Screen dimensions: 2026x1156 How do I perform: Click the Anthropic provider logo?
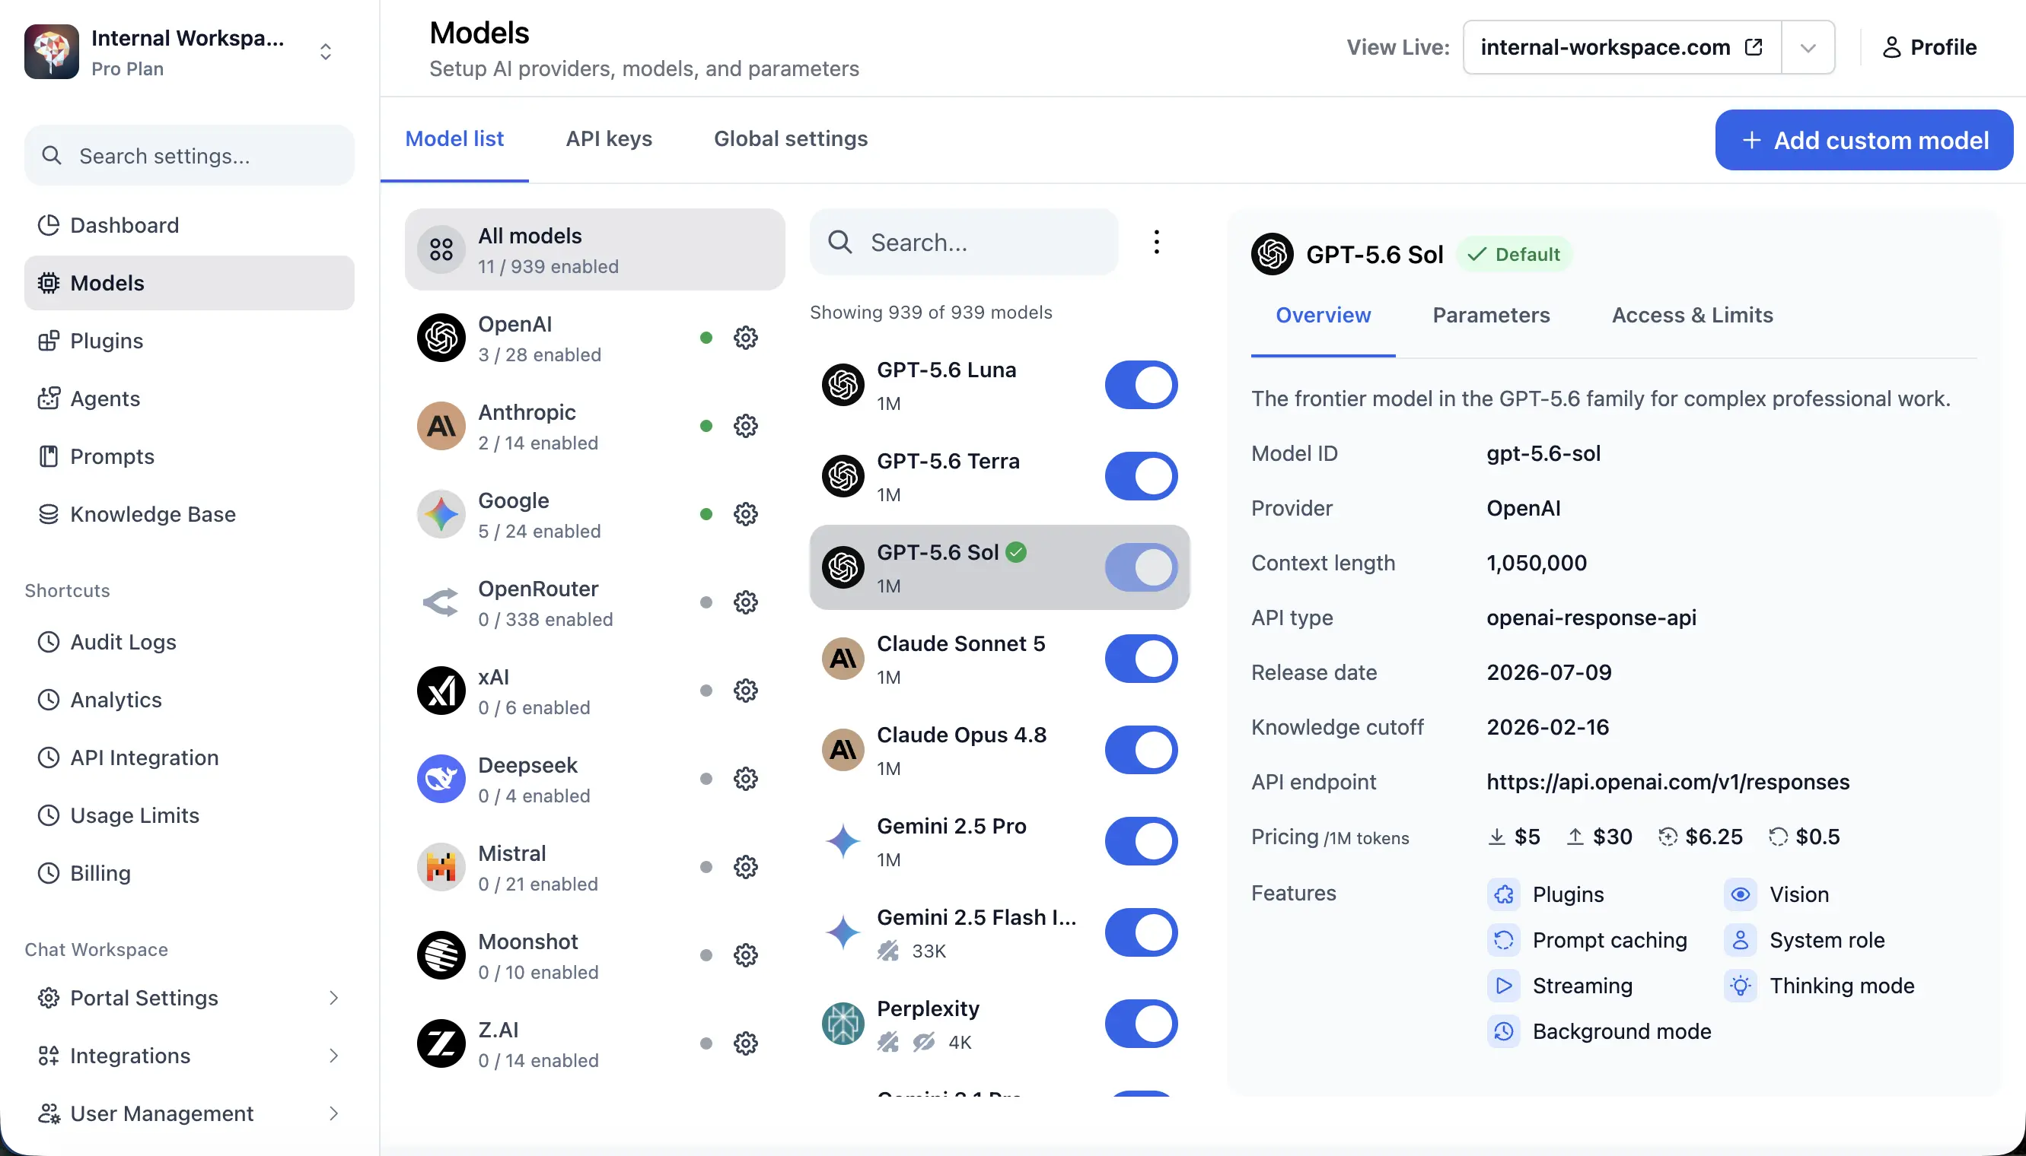[x=441, y=427]
